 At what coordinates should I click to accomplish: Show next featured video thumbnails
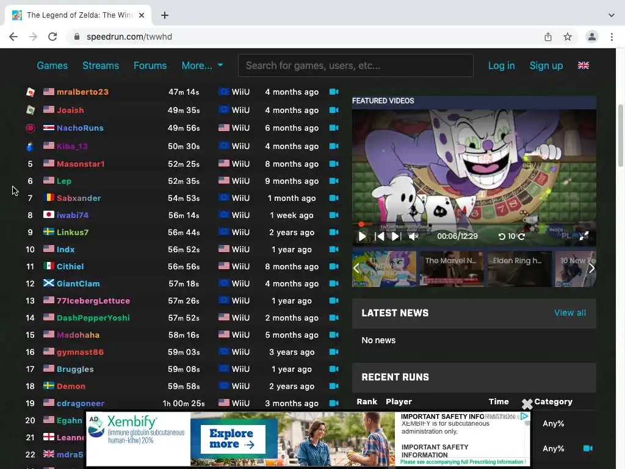[x=592, y=269]
